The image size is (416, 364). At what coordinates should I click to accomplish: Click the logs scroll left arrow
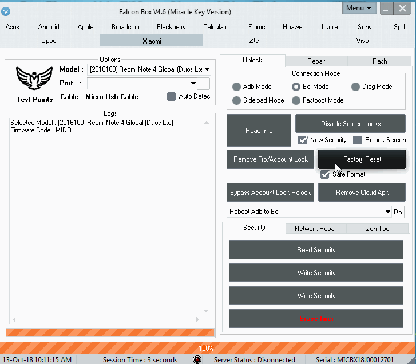click(14, 319)
